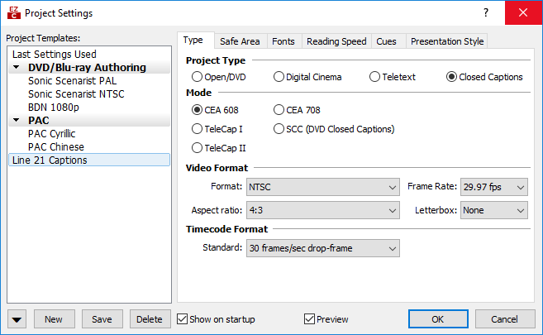Click the EZ app icon in title bar
This screenshot has height=335, width=543.
(14, 12)
